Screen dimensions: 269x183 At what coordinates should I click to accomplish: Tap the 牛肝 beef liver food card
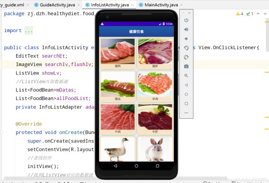pyautogui.click(x=155, y=119)
